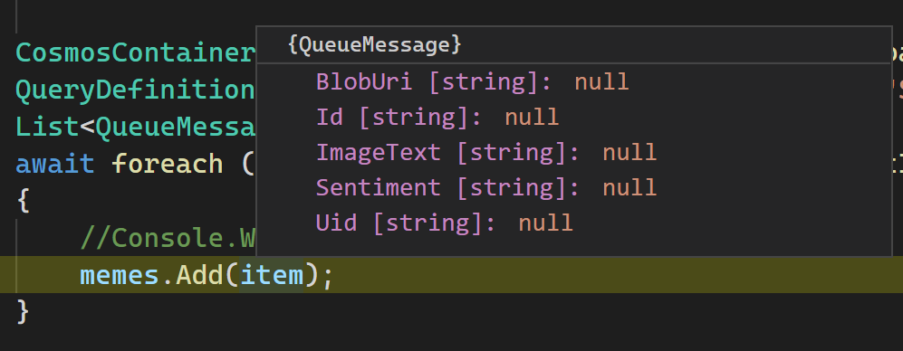Screen dimensions: 903x351
Task: Click the null value next to BlobUri
Action: point(601,82)
